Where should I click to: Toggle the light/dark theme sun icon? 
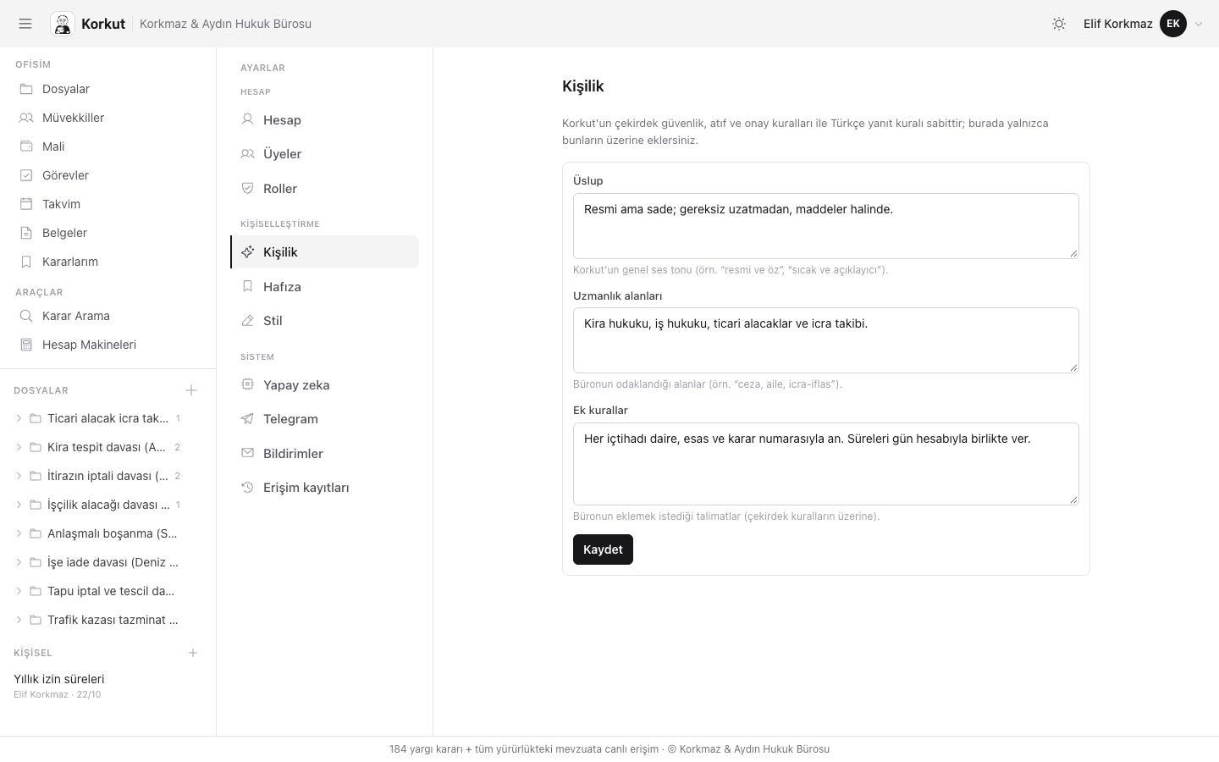[x=1059, y=24]
